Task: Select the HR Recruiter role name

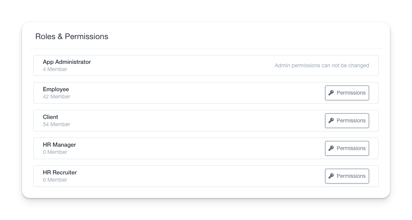Action: pyautogui.click(x=60, y=173)
